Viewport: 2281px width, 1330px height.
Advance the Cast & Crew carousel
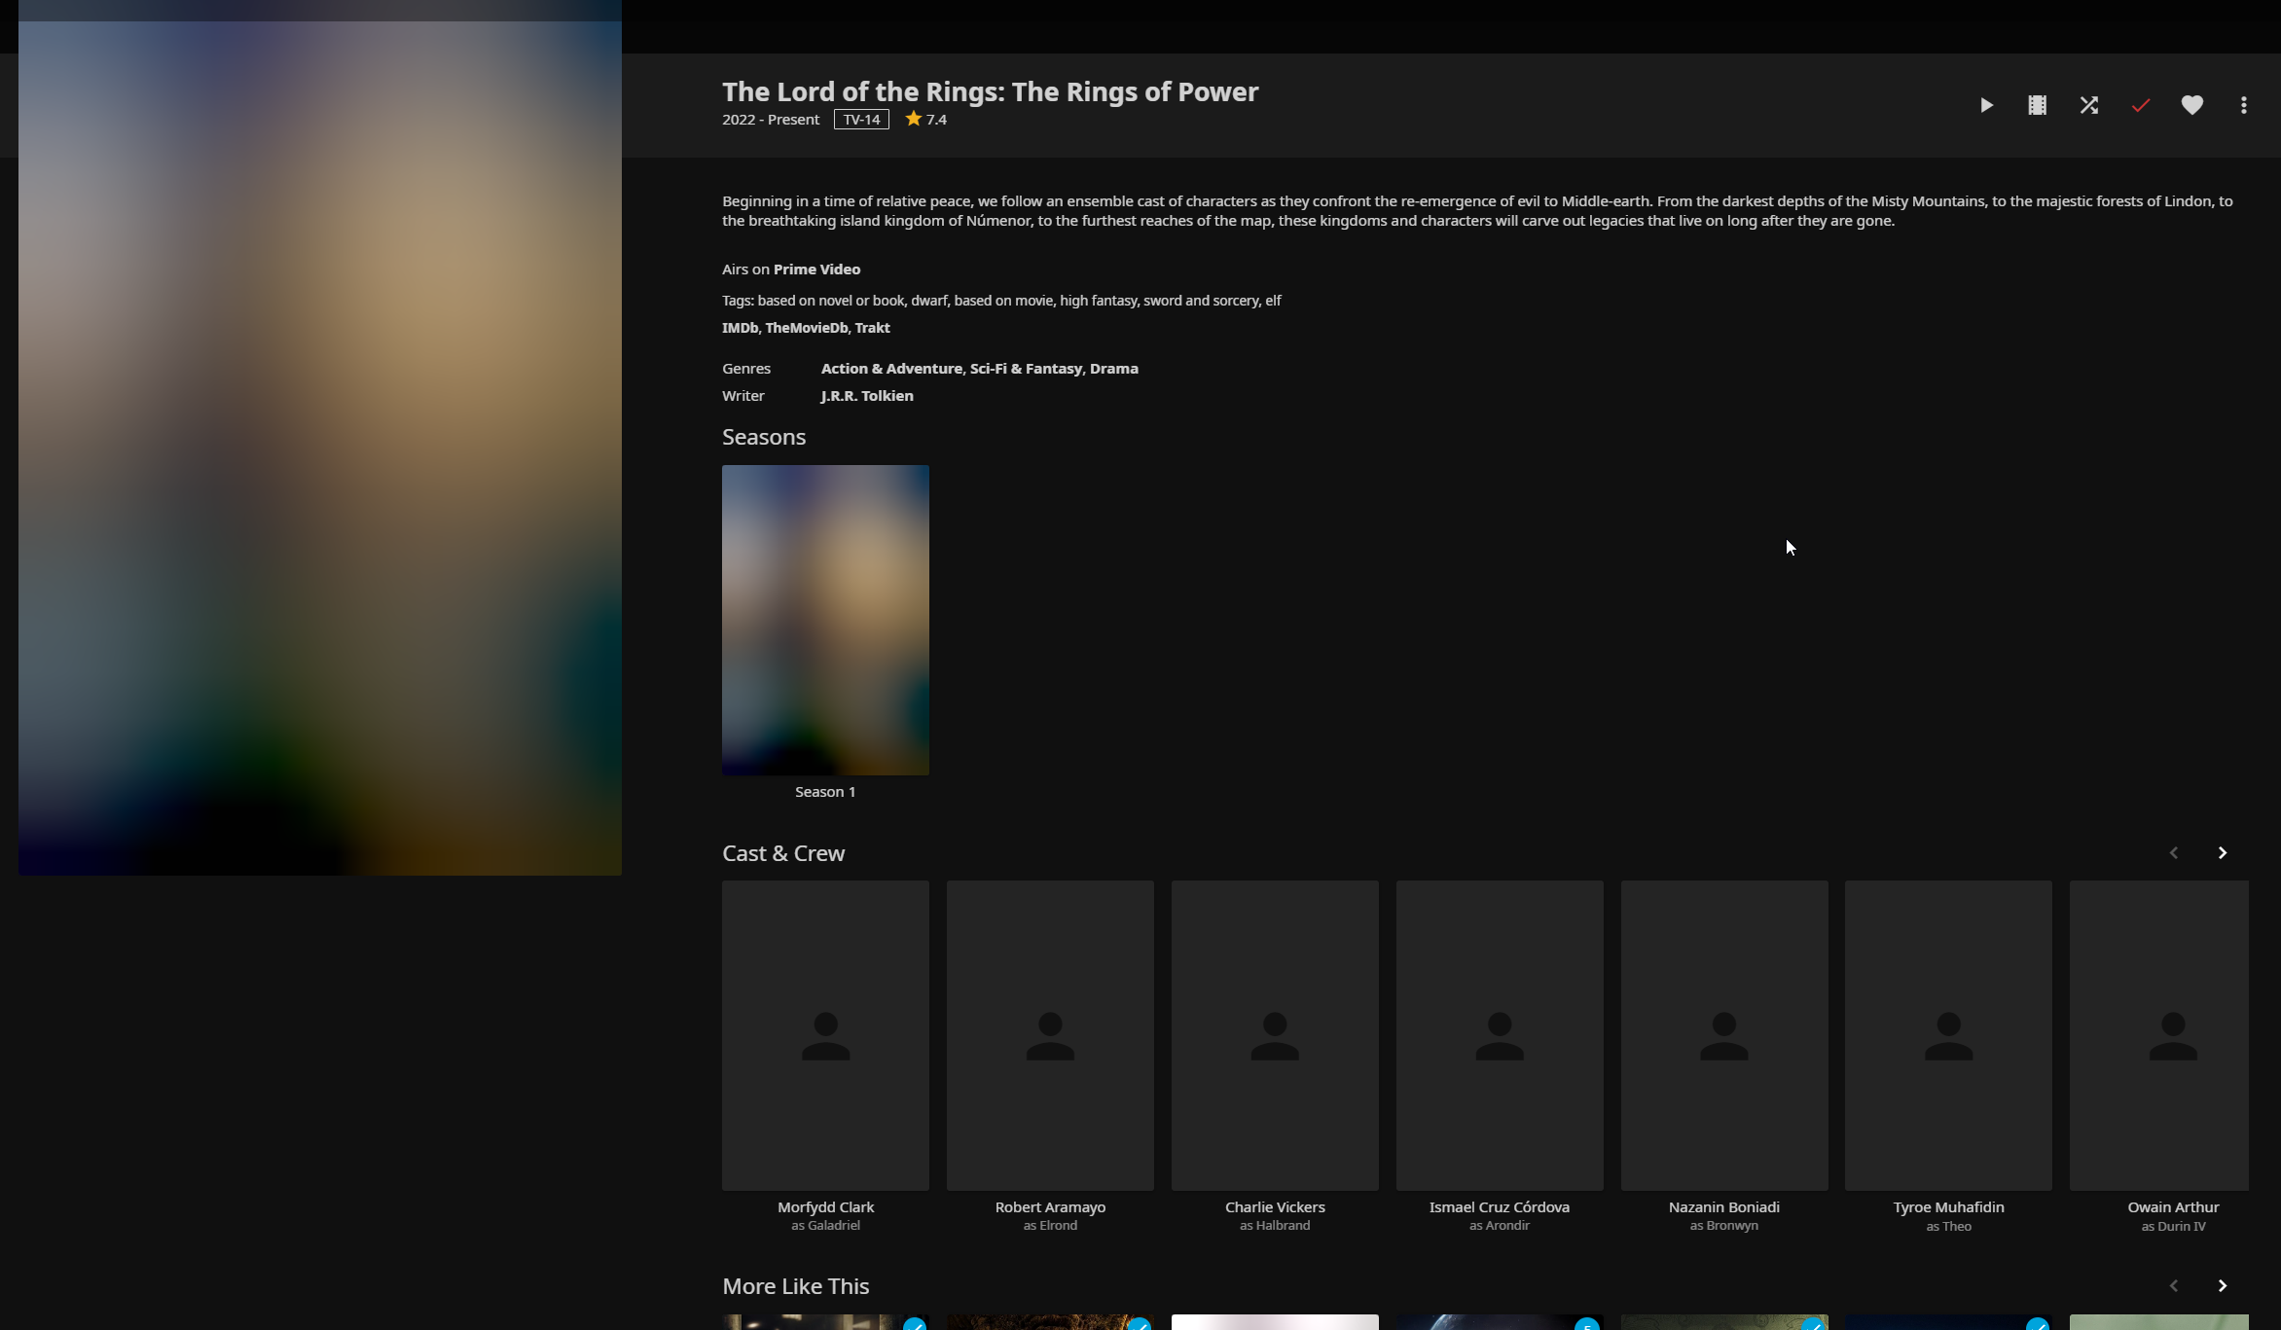2224,852
